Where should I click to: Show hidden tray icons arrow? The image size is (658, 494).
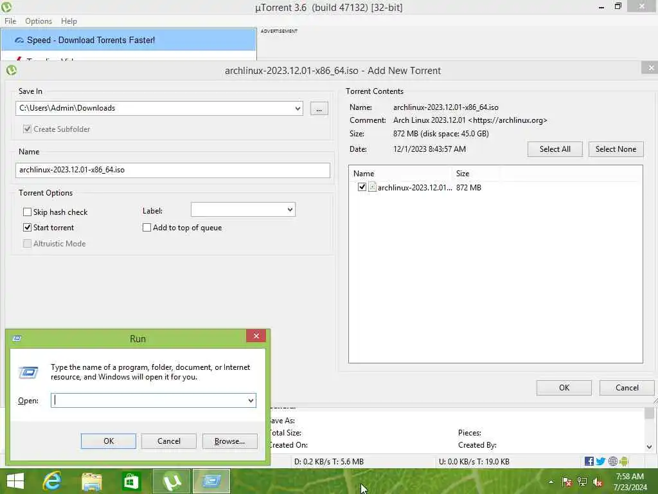coord(551,482)
